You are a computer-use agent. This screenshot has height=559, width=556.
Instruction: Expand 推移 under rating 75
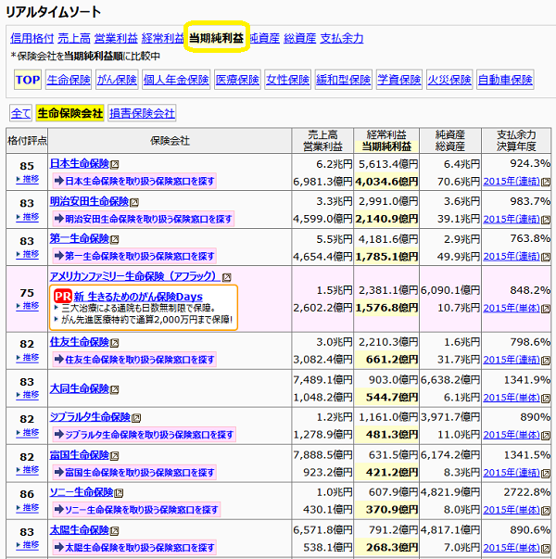(28, 306)
